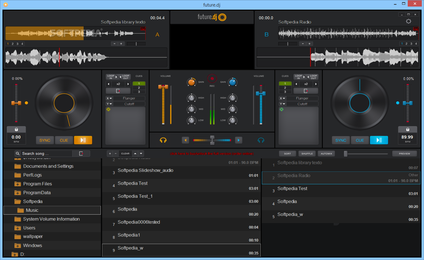Open deck B Y-axis effect dropdown
Viewport: 424px width, 260px height.
(x=282, y=104)
